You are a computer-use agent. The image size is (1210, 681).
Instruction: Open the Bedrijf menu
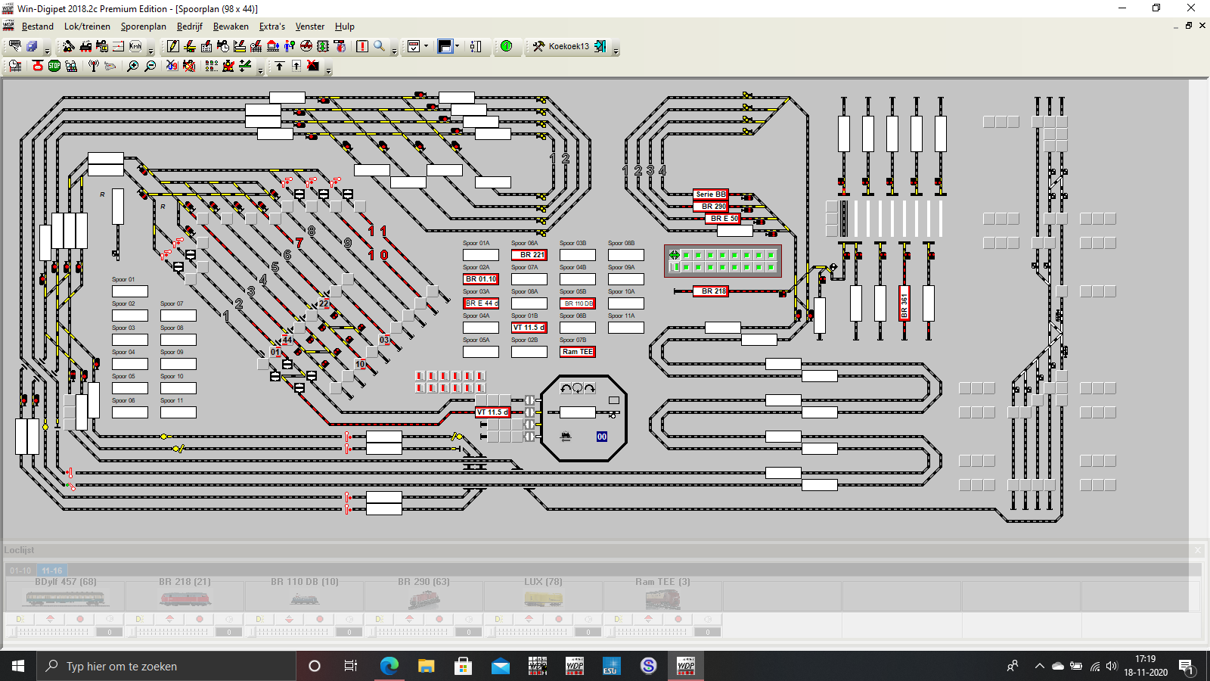point(190,26)
